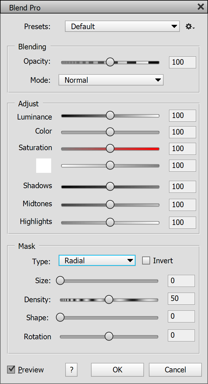Open the mask Type dropdown
208x384 pixels.
97,260
